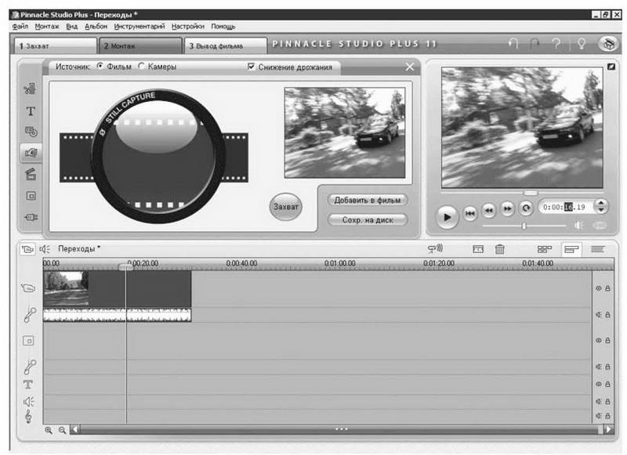Toggle the Снижение дрожания checkbox
Viewport: 627px width, 455px height.
click(251, 67)
